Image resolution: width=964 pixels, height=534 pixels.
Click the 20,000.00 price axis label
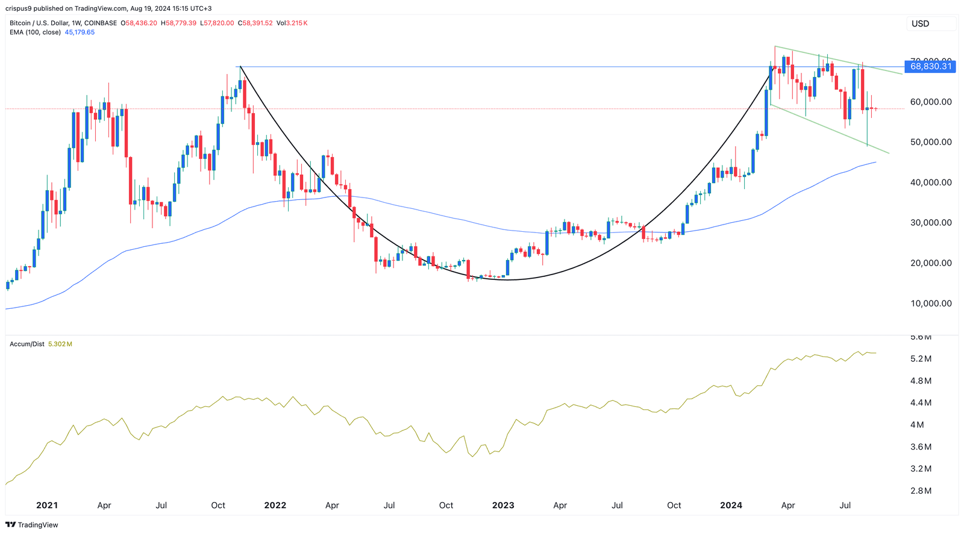(931, 263)
